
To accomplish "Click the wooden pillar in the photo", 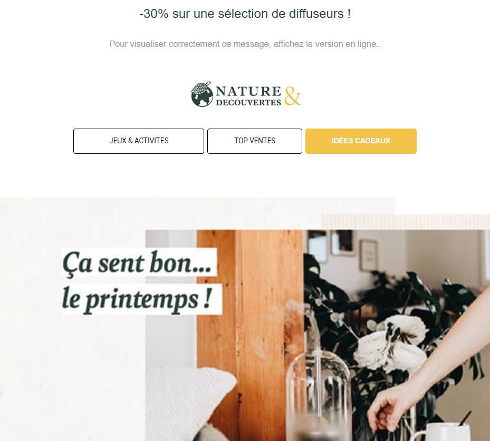I will click(x=250, y=312).
